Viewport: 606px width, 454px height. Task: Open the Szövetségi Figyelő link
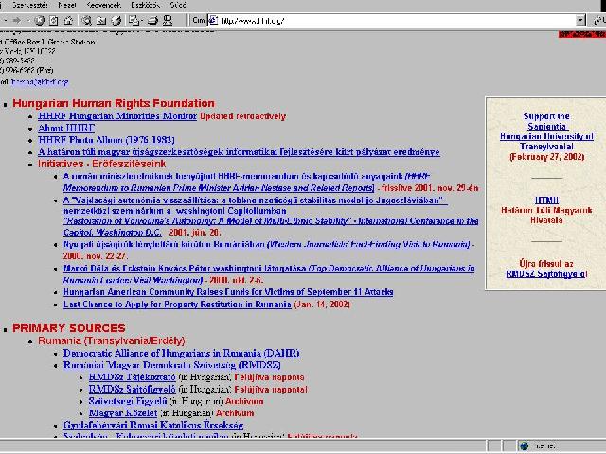[x=128, y=401]
